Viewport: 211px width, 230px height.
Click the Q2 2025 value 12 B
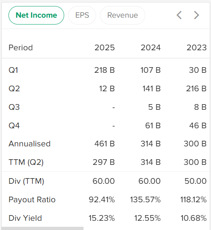tap(107, 88)
